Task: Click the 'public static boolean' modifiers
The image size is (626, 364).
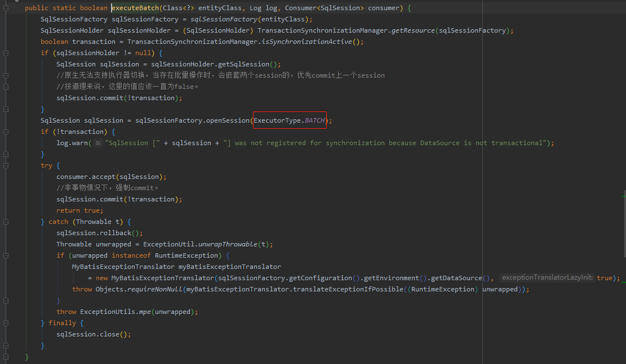Action: (x=66, y=8)
